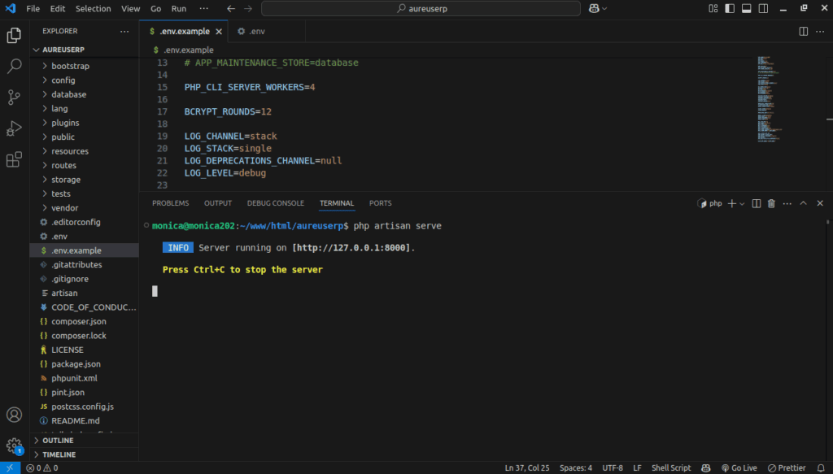Maximize the terminal panel size
The width and height of the screenshot is (833, 474).
803,203
